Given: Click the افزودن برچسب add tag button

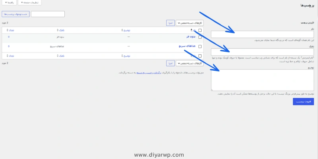Looking at the screenshot, I should tap(303, 102).
